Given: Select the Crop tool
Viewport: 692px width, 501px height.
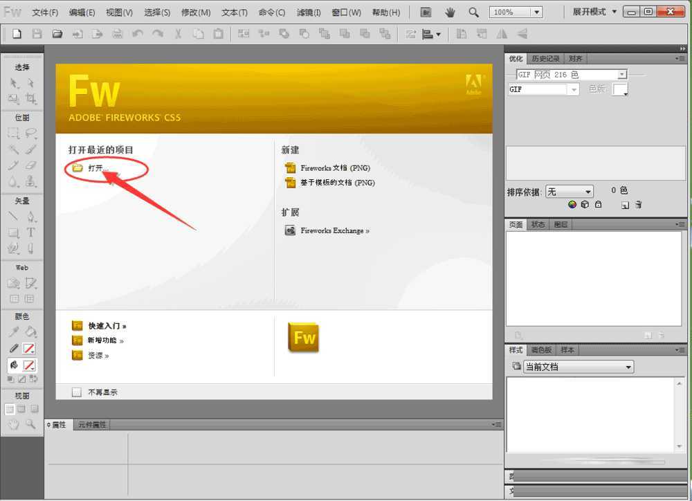Looking at the screenshot, I should pos(30,99).
